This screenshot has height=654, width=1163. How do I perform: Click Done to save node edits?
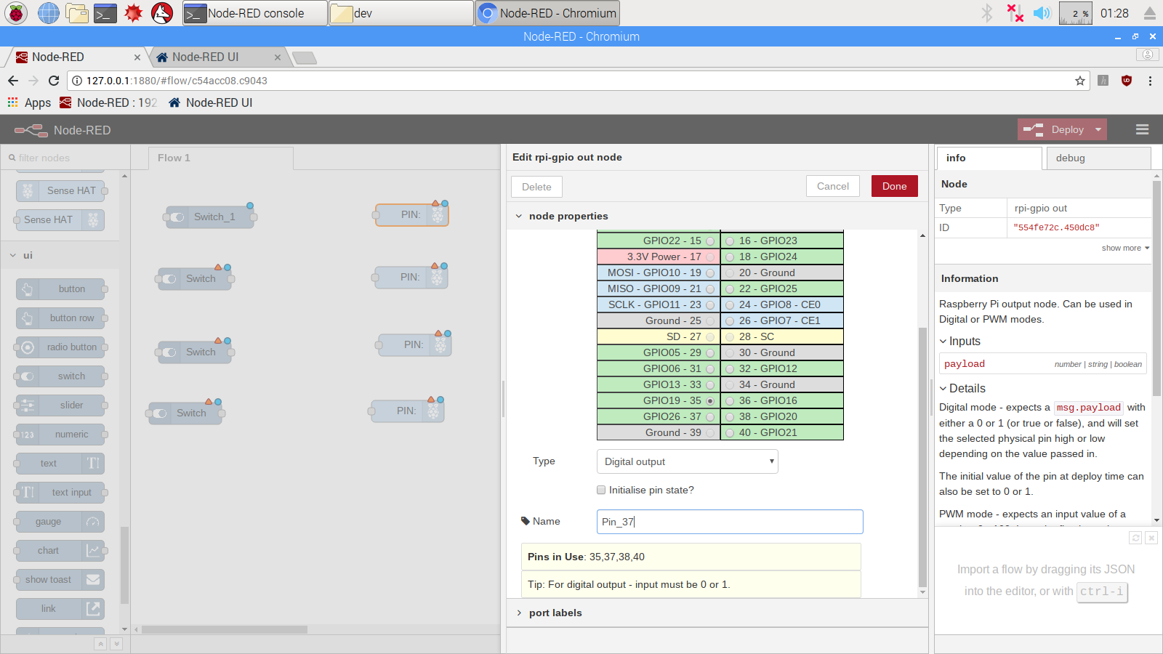coord(894,186)
